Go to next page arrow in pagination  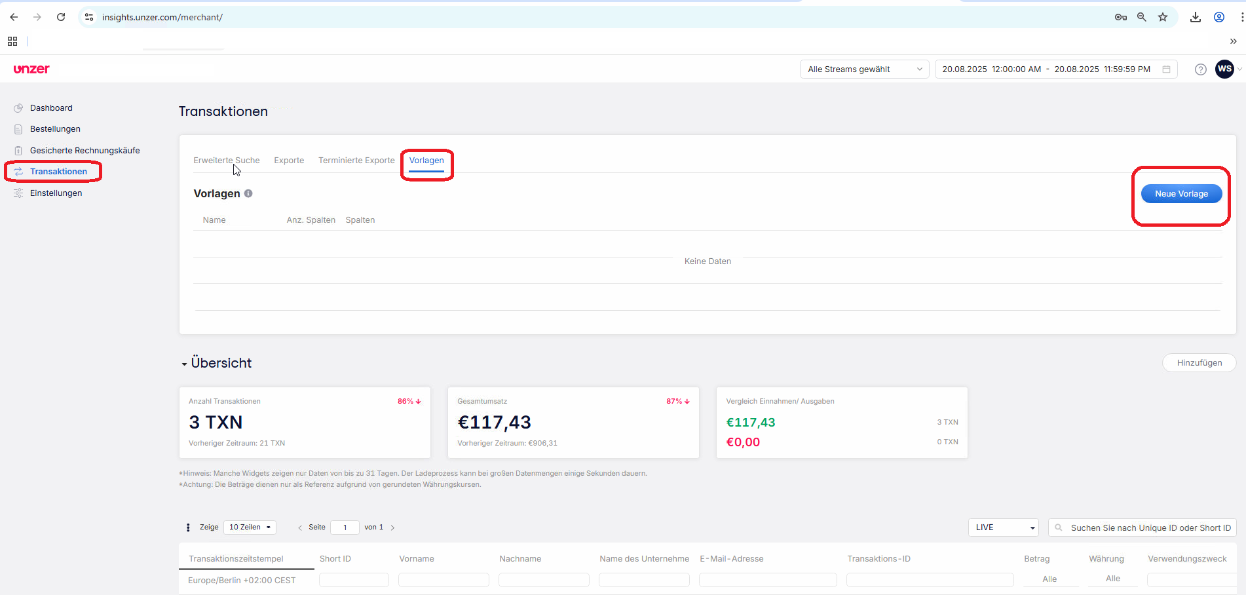tap(392, 528)
